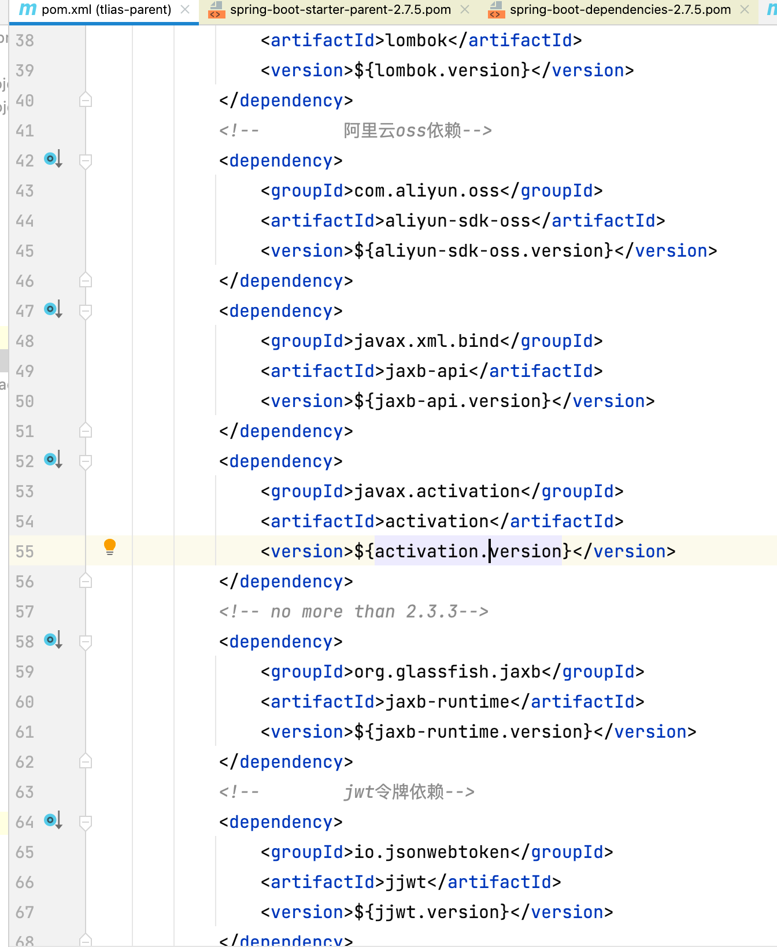Click the Maven file icon on the pom.xml tab
This screenshot has width=777, height=947.
pyautogui.click(x=28, y=10)
